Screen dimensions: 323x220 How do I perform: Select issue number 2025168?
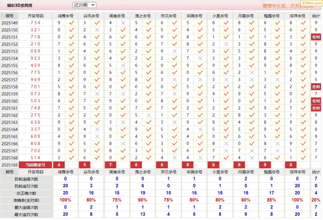coord(9,158)
